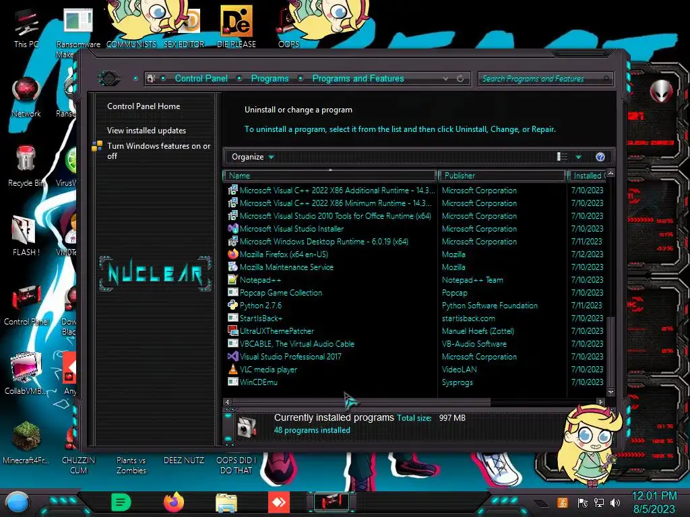Open the Recycle Bin desktop icon
Viewport: 690px width, 517px height.
click(x=26, y=166)
